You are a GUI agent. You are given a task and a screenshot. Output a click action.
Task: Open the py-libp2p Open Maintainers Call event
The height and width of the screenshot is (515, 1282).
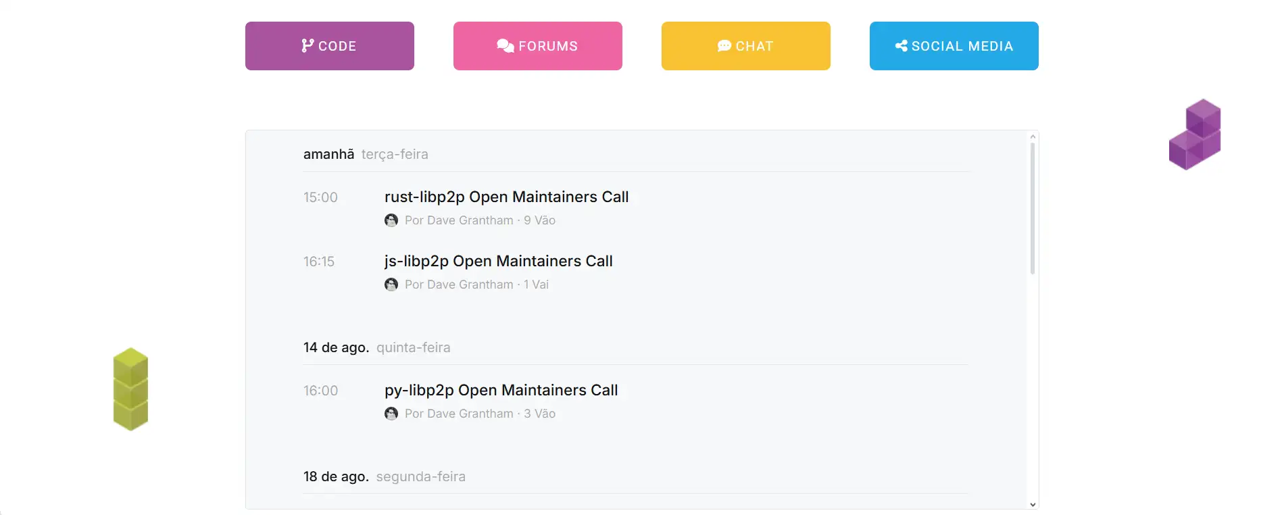click(501, 390)
